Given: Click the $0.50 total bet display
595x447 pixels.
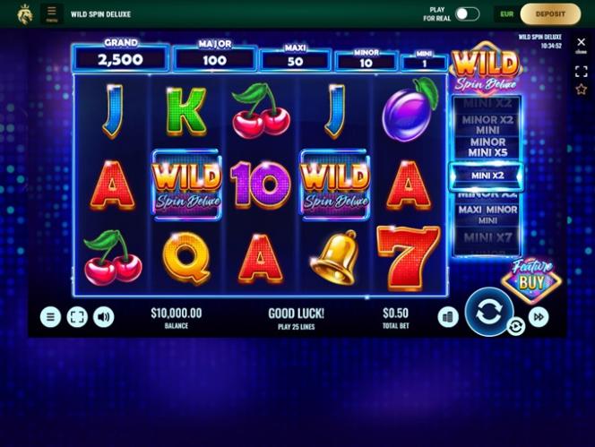Looking at the screenshot, I should pos(396,317).
